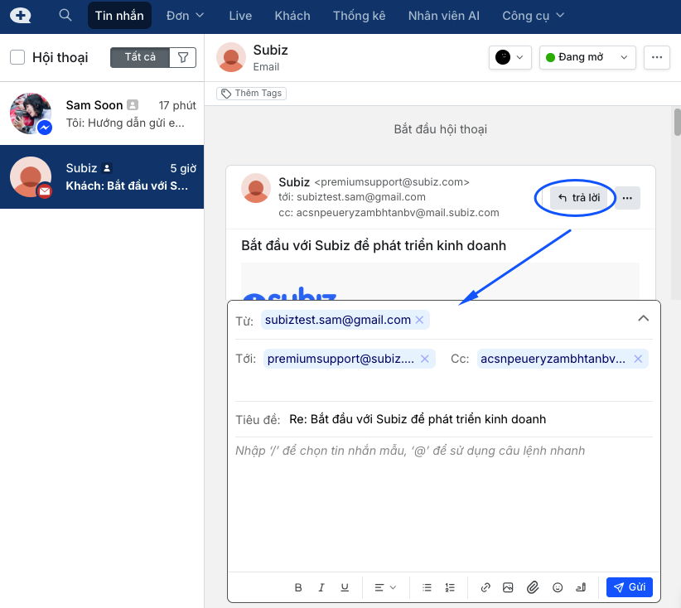Insert a bulleted list
This screenshot has width=681, height=608.
click(x=427, y=587)
